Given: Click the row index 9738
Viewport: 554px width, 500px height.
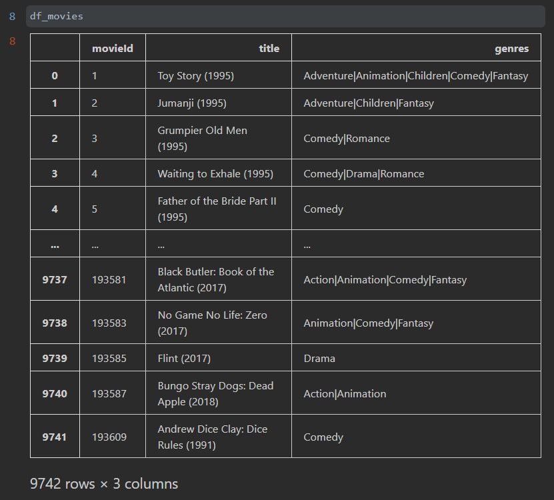Looking at the screenshot, I should pos(55,323).
